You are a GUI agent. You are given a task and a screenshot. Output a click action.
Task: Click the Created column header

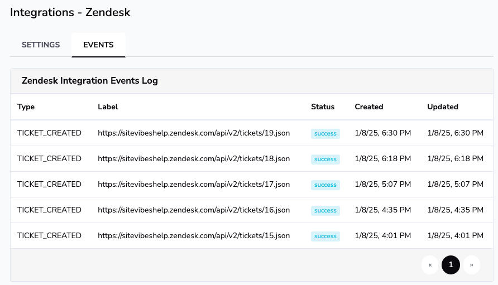[x=369, y=107]
